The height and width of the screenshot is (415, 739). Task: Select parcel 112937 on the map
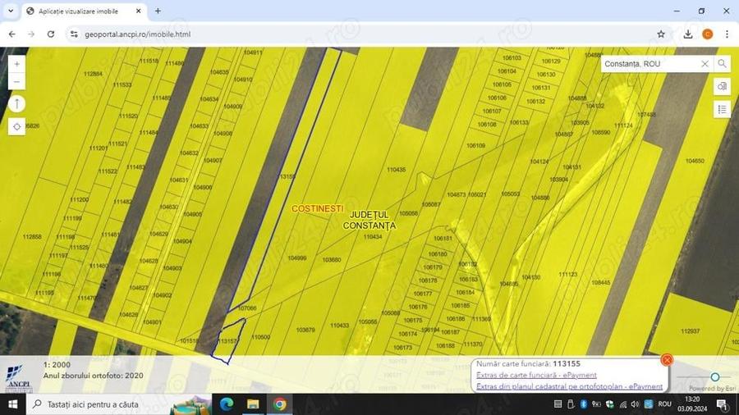(x=690, y=331)
